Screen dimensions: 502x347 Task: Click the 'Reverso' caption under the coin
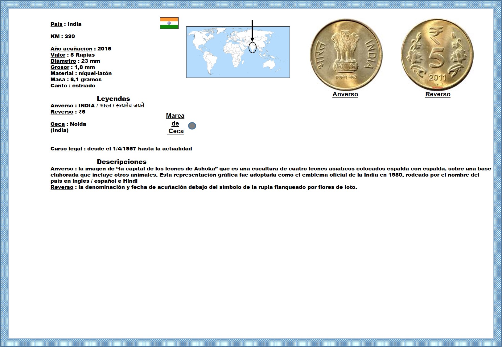438,94
